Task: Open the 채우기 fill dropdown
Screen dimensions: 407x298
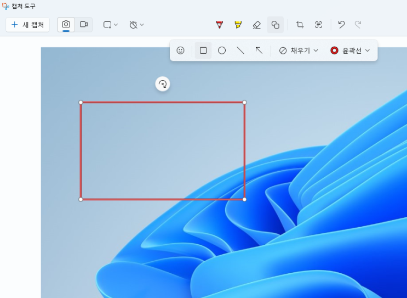Action: coord(299,50)
